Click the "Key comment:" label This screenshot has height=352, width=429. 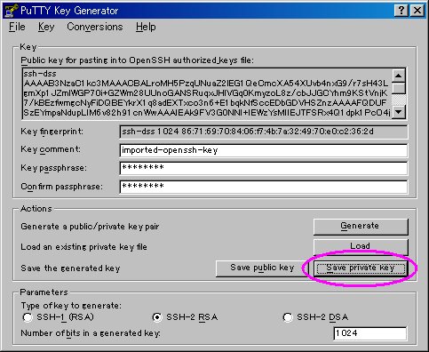[x=51, y=149]
